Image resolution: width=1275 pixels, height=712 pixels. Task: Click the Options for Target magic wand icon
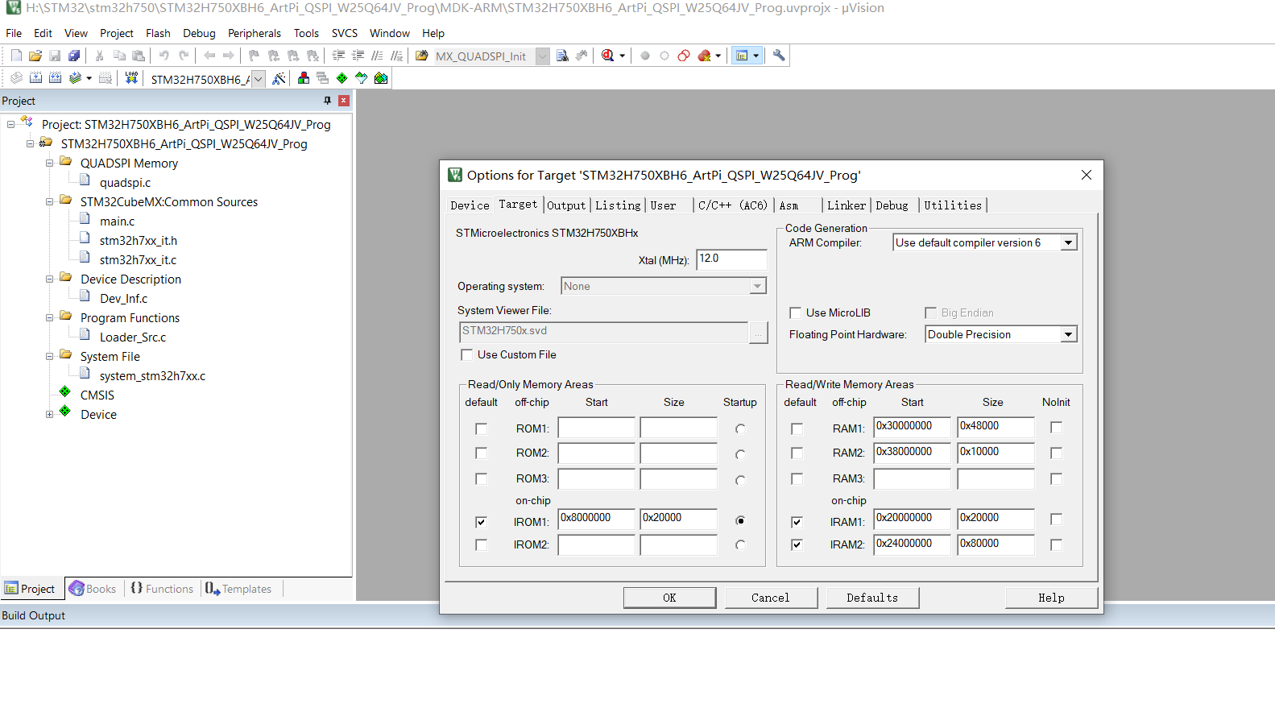coord(279,78)
